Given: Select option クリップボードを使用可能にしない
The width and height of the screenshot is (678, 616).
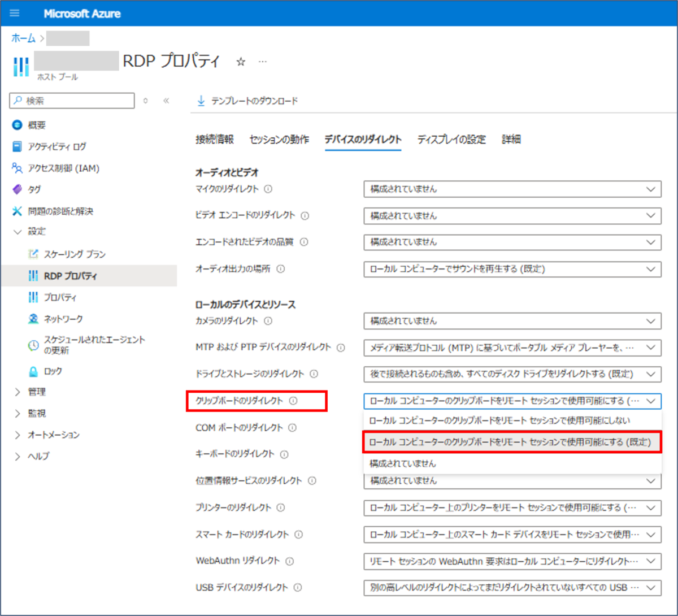Looking at the screenshot, I should click(x=512, y=421).
